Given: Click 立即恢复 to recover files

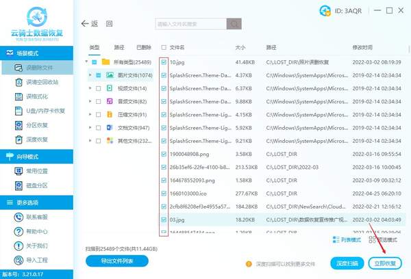Looking at the screenshot, I should [x=385, y=263].
